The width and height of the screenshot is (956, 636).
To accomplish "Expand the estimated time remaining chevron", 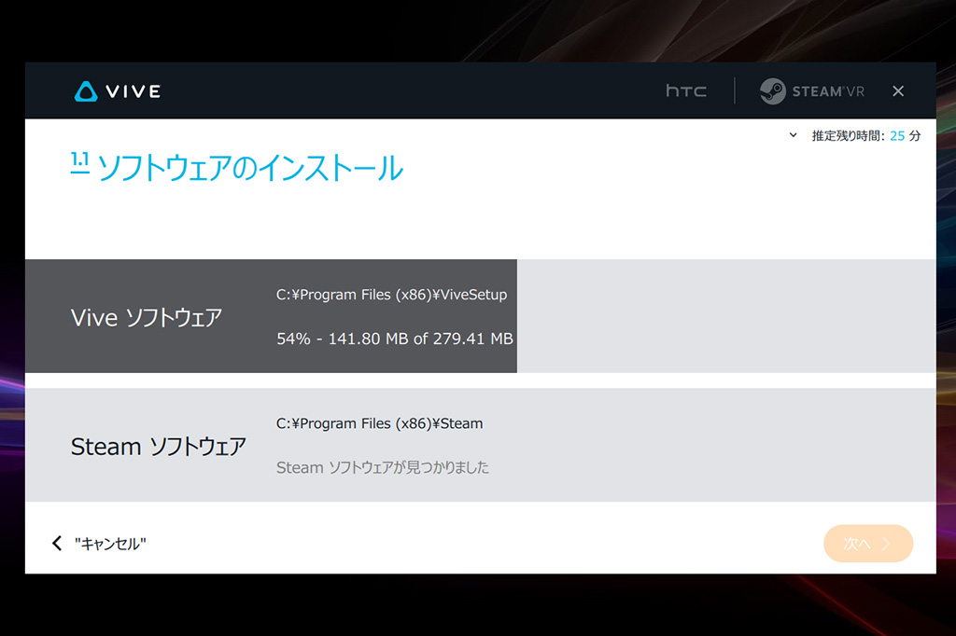I will click(x=793, y=135).
